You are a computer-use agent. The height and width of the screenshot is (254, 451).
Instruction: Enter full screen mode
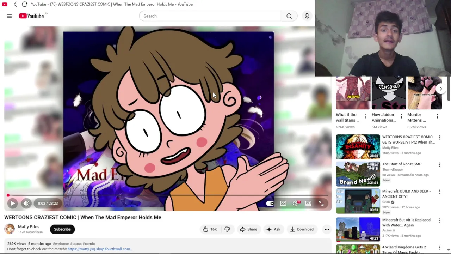[321, 203]
